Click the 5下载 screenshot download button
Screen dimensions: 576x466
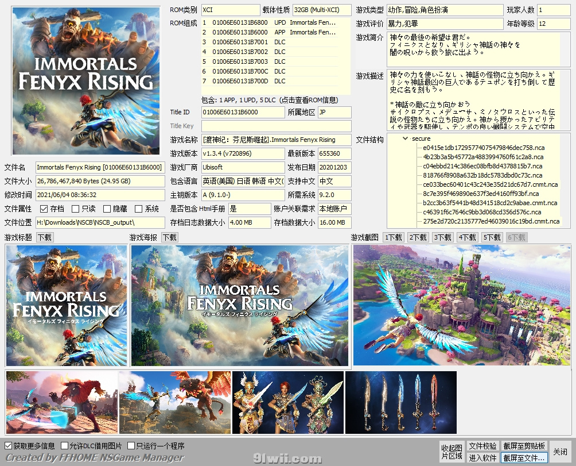coord(492,238)
